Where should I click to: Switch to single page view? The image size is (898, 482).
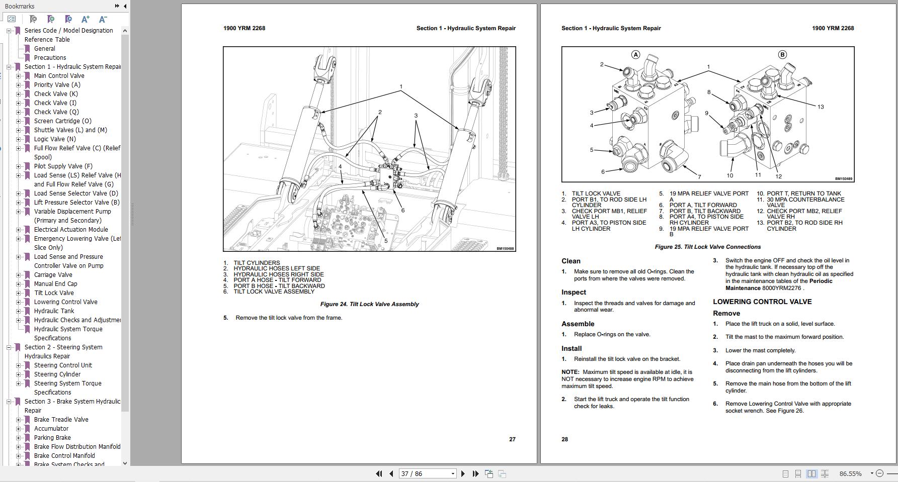click(785, 473)
